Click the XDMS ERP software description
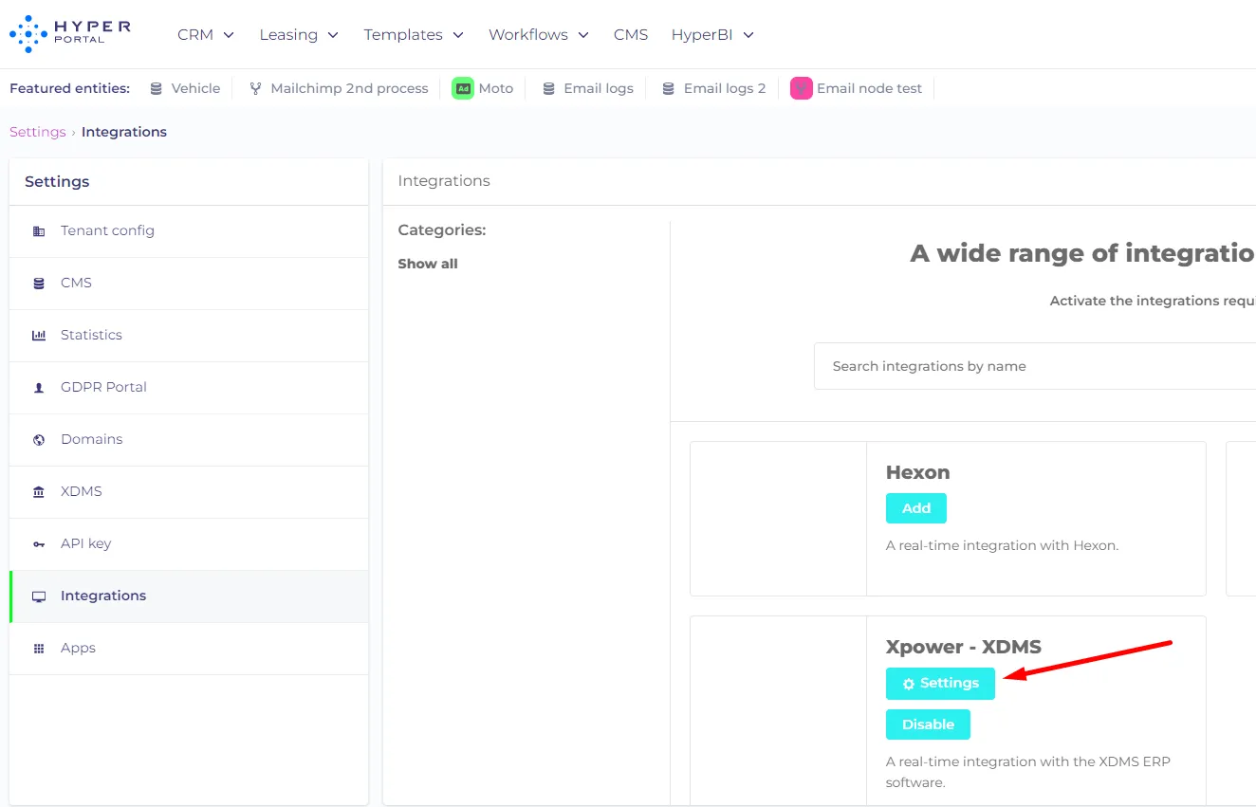Viewport: 1256px width, 807px height. (x=1028, y=772)
